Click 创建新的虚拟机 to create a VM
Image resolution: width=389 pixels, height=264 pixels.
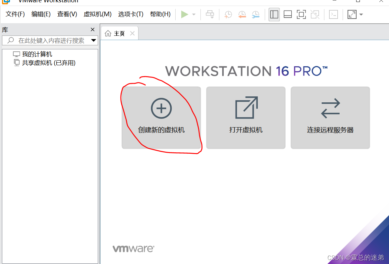[161, 118]
